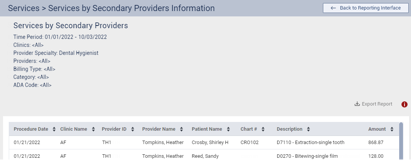The height and width of the screenshot is (165, 411).
Task: Click the Procedure Date column header
Action: tap(31, 129)
